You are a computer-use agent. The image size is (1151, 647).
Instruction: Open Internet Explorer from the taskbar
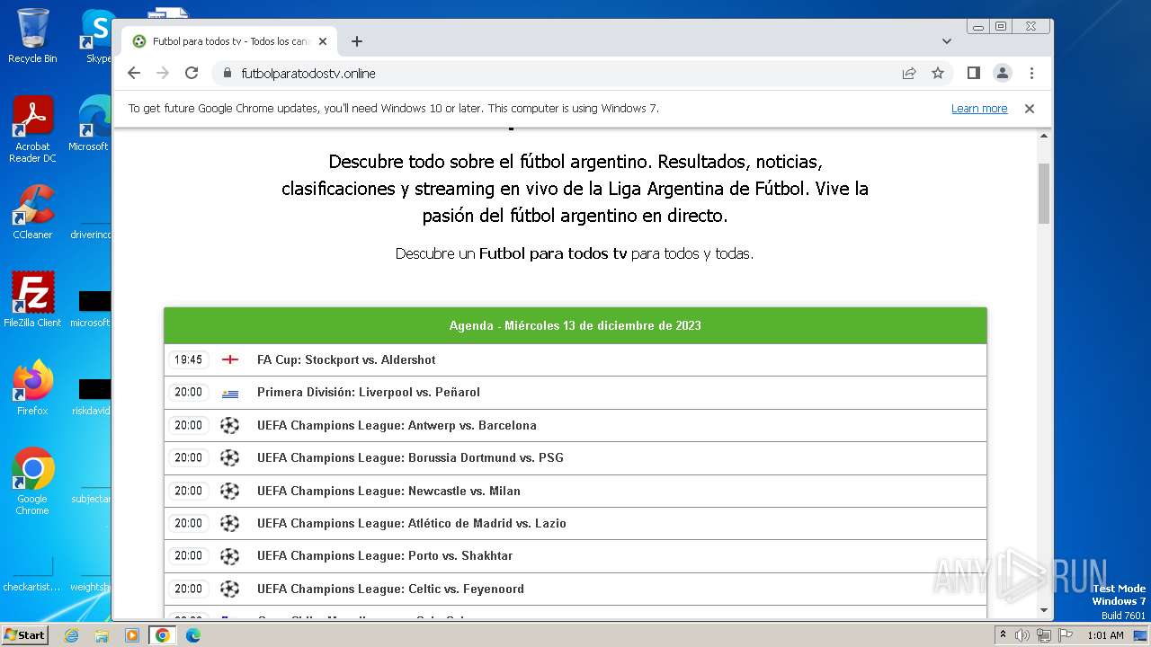point(71,635)
